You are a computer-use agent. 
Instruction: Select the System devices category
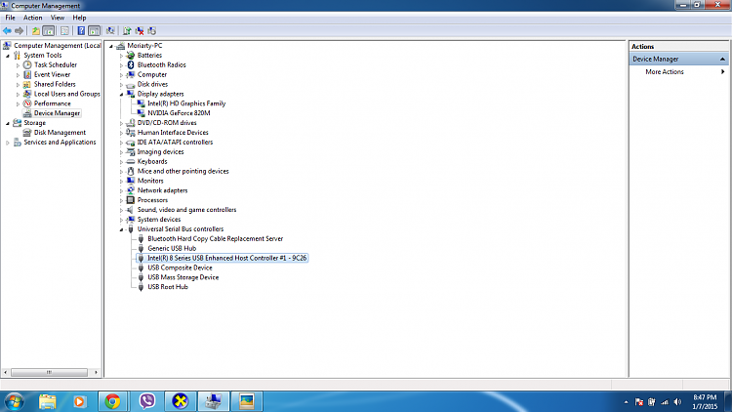159,220
